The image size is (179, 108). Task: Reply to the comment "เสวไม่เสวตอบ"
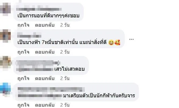coord(45,78)
